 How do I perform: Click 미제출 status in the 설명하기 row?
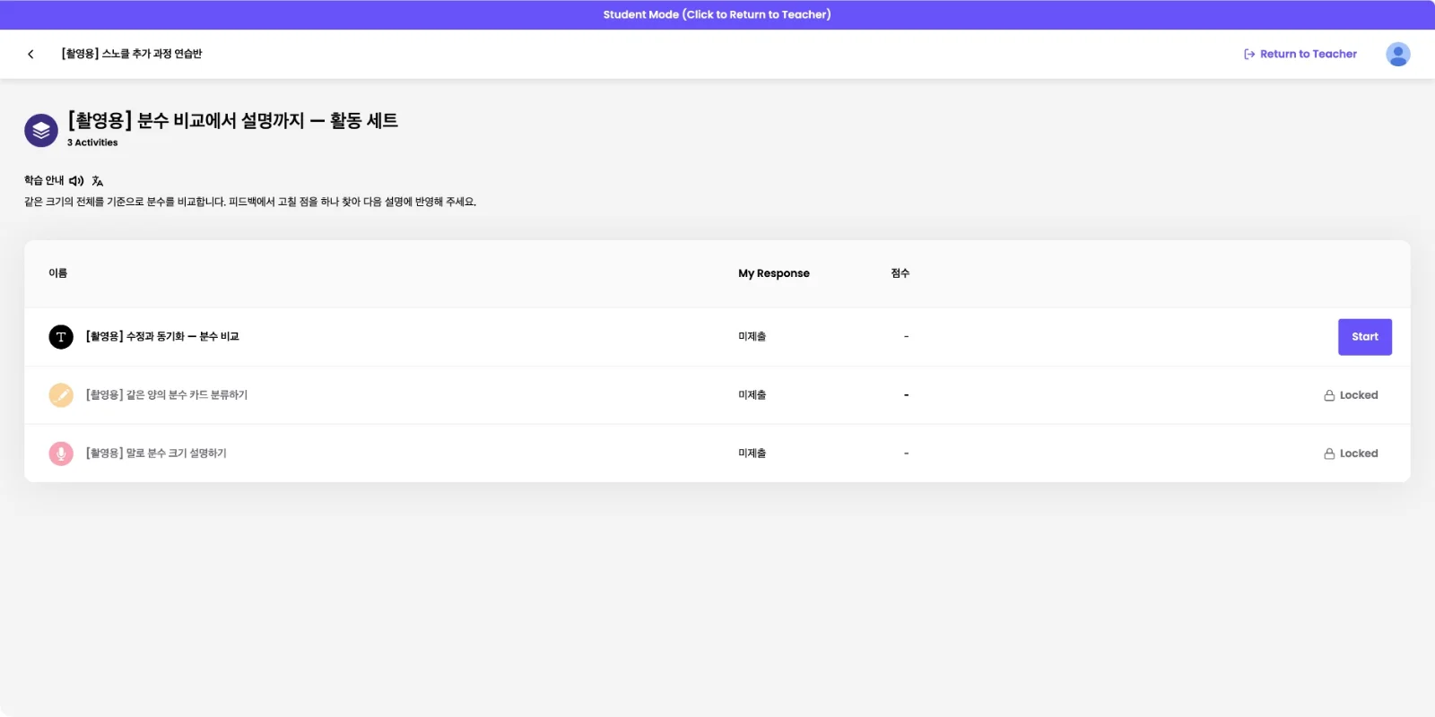752,454
